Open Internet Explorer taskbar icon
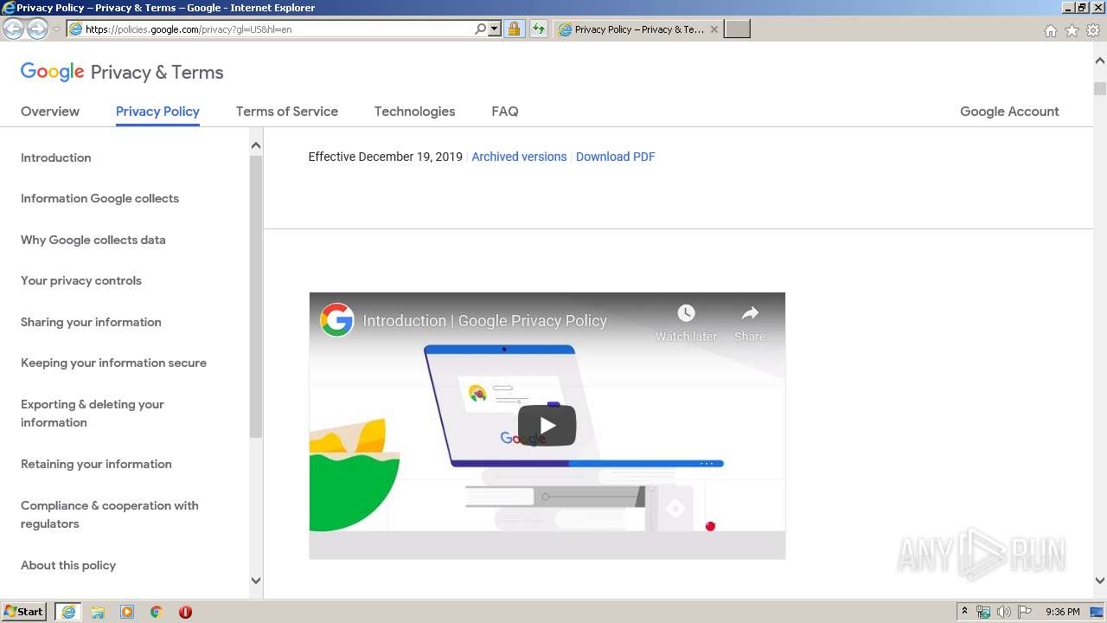Viewport: 1107px width, 623px height. pos(68,612)
